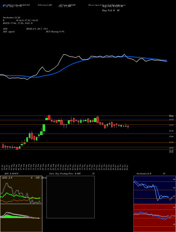Click the dark red RSI mini chart
This screenshot has width=176, height=232.
(x=155, y=218)
